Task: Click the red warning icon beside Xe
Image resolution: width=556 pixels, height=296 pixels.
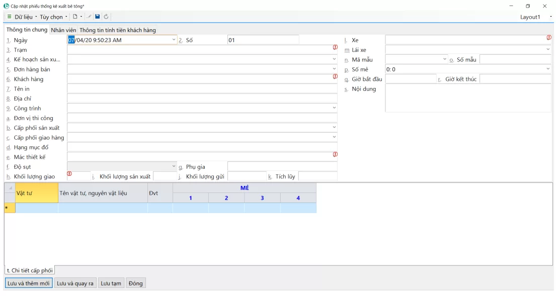Action: coord(549,38)
